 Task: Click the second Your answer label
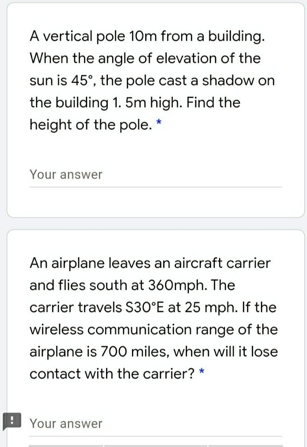pos(66,423)
